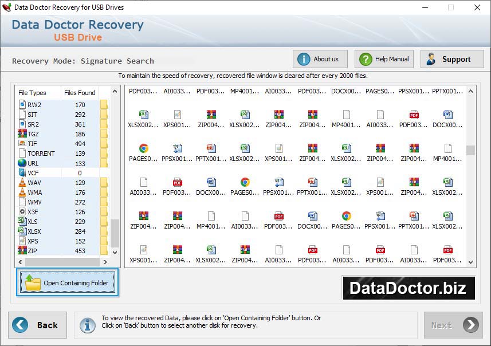This screenshot has width=491, height=346.
Task: Select the VCF contact file icon
Action: (x=22, y=172)
